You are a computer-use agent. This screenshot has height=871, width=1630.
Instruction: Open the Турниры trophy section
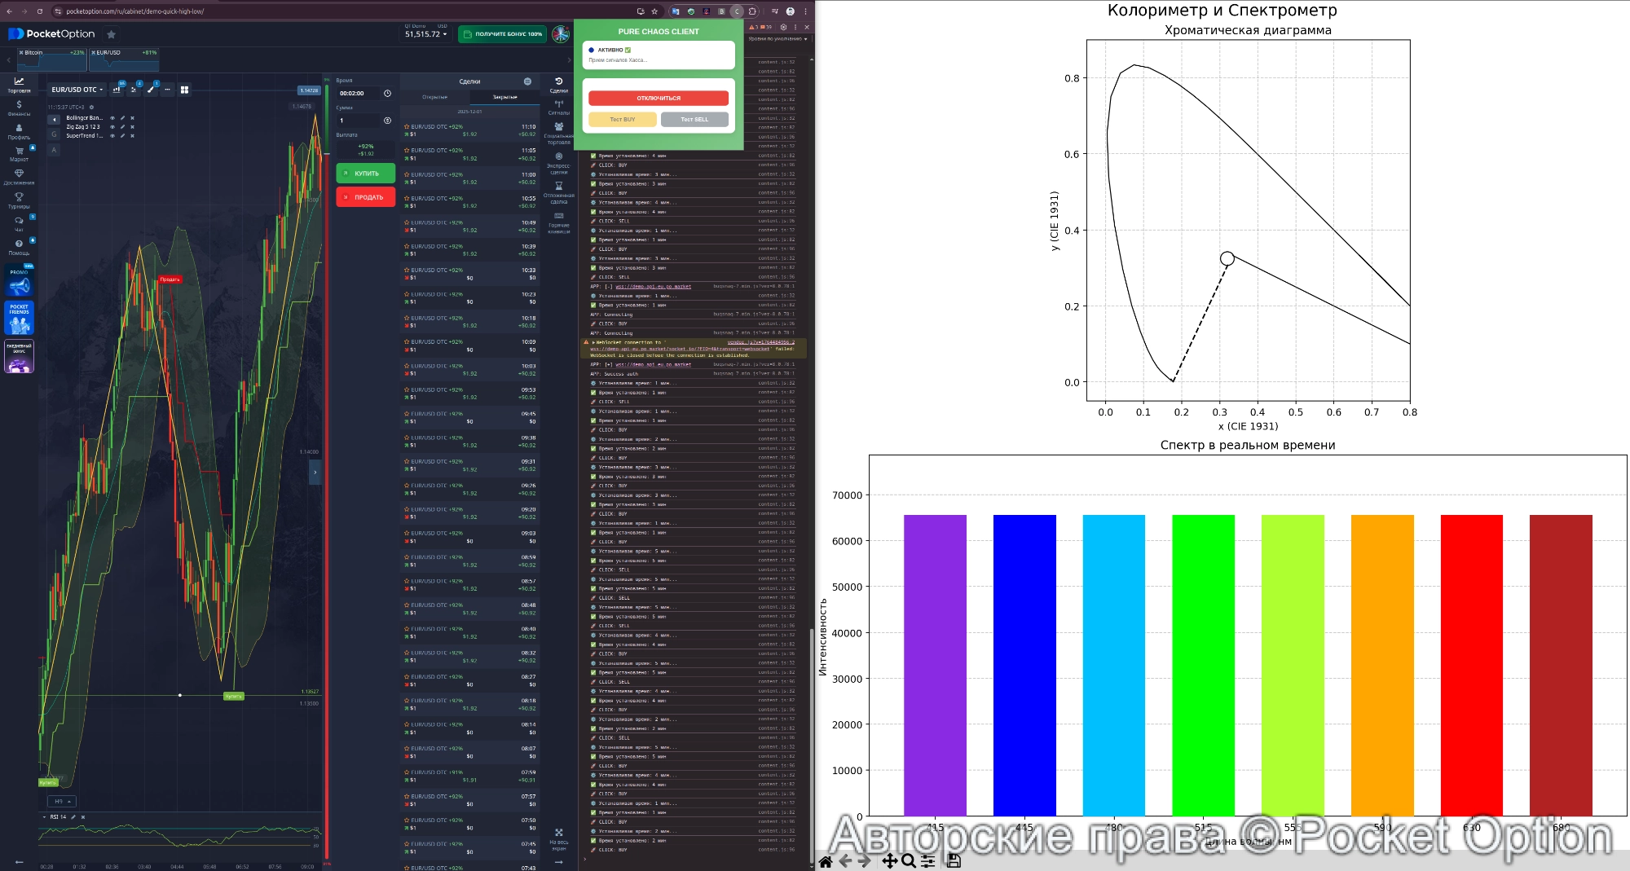19,200
